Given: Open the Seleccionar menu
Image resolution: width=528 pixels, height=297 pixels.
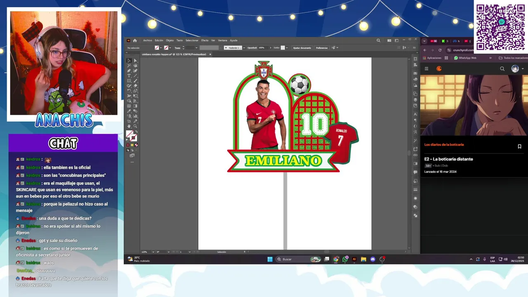Looking at the screenshot, I should pyautogui.click(x=192, y=40).
